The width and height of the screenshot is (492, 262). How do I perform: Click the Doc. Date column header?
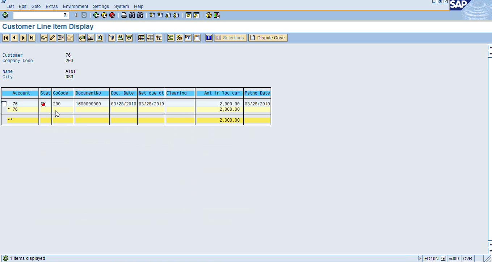(123, 93)
